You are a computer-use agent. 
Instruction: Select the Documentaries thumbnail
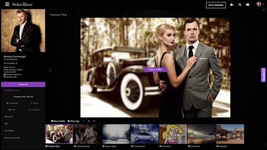[x=88, y=134]
